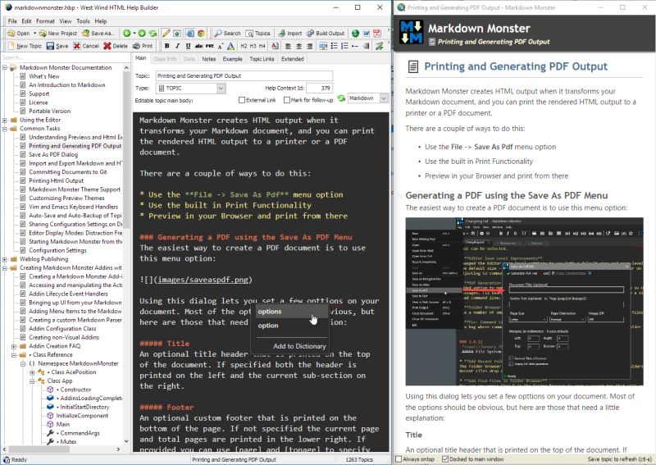Viewport: 656px width, 465px height.
Task: Center align text
Action: 298,46
